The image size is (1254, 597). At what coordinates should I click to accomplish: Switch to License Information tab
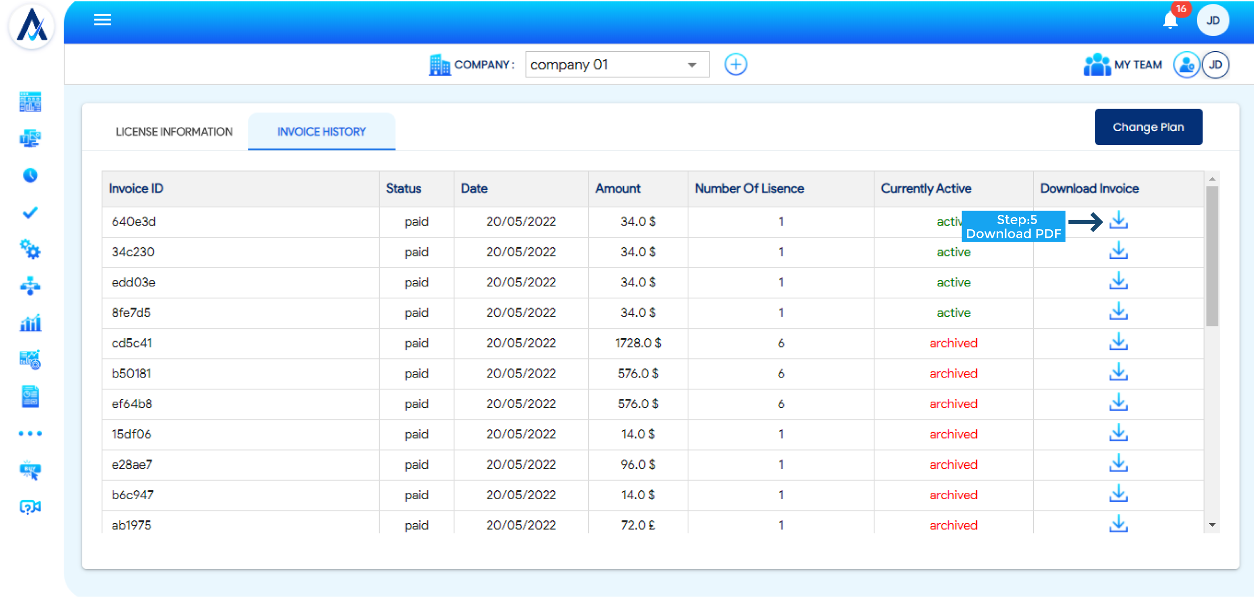[x=174, y=132]
